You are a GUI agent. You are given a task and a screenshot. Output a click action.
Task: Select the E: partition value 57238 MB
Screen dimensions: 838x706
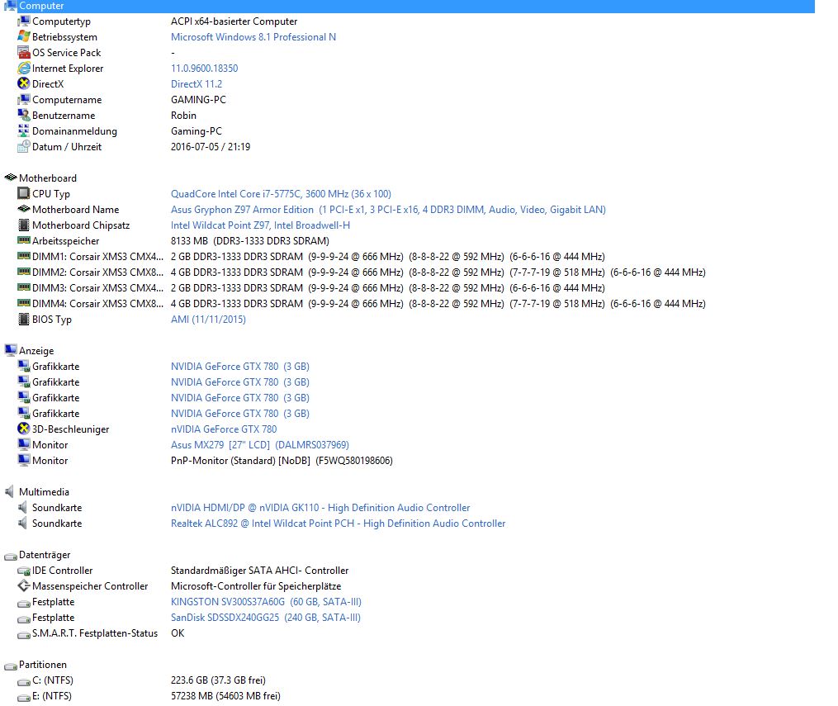(x=225, y=696)
